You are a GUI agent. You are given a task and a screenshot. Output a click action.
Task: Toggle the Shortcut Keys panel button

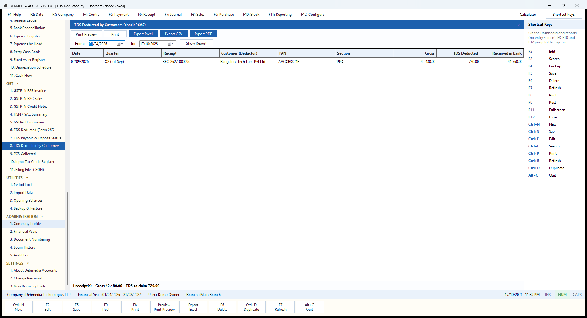[564, 15]
